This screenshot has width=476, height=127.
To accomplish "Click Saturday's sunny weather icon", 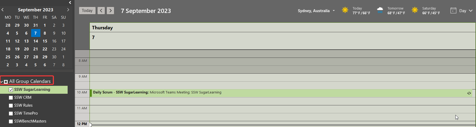I will [415, 10].
